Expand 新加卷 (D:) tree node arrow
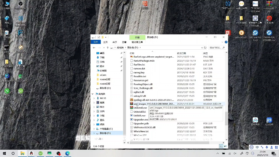 (94, 133)
